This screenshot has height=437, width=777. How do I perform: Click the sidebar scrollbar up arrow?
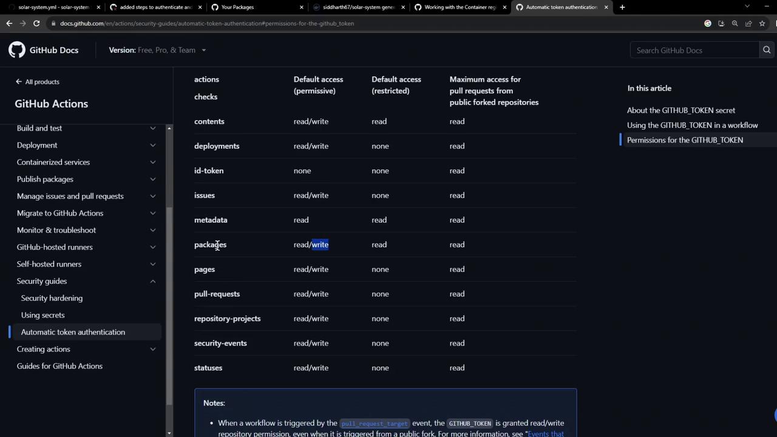click(x=169, y=128)
